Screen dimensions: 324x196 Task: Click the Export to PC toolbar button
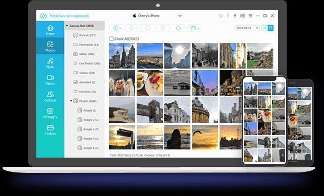coord(147,28)
